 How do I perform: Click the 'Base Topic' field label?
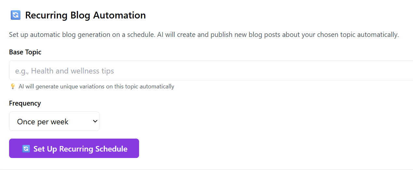click(25, 52)
